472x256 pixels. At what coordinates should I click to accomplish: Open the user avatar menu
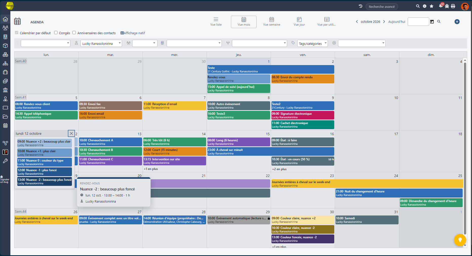click(x=465, y=6)
